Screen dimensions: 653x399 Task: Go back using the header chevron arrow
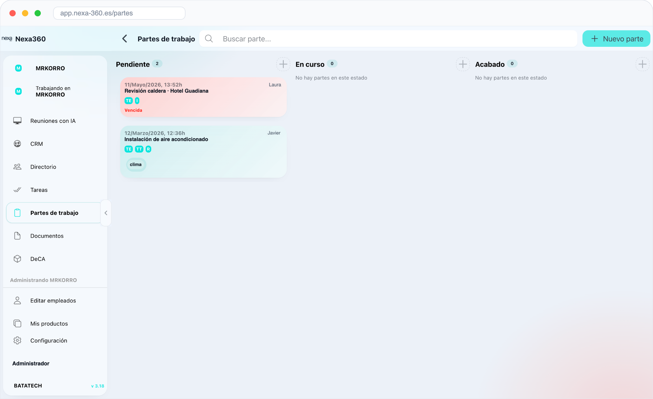[125, 39]
